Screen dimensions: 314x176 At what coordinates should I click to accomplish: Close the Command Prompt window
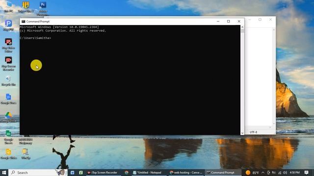(x=239, y=22)
